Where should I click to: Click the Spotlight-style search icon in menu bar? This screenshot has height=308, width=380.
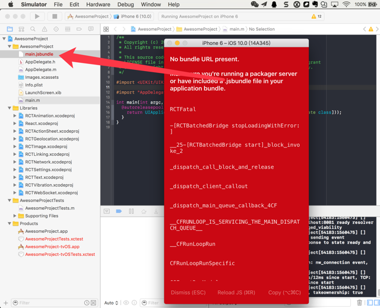[x=324, y=4]
